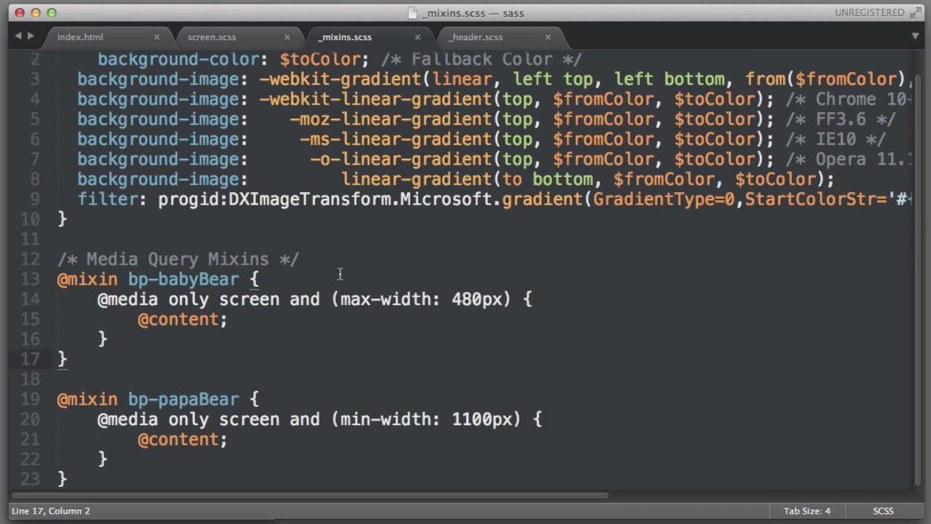
Task: Select the _mixins.scss tab
Action: point(345,37)
